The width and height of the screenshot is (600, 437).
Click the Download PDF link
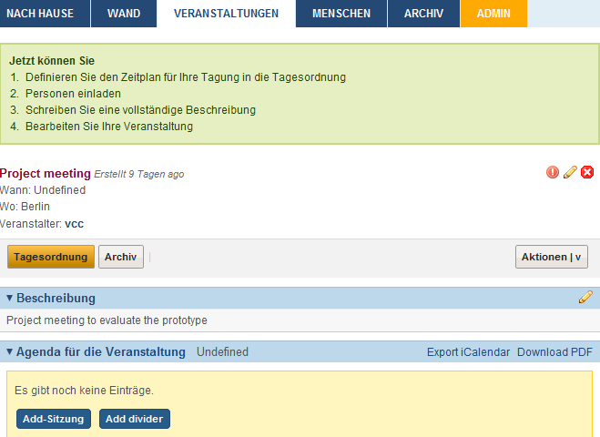click(554, 352)
